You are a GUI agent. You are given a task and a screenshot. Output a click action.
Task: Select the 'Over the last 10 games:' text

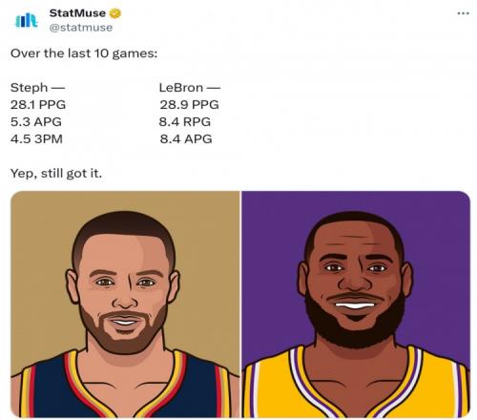(x=84, y=53)
